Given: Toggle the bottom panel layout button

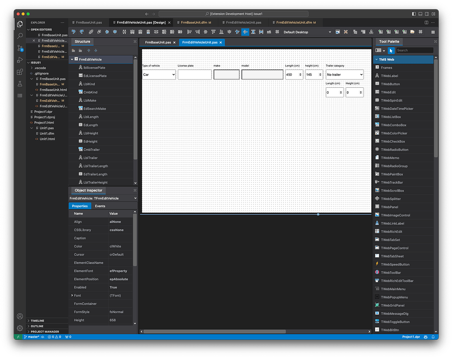Looking at the screenshot, I should (x=420, y=14).
